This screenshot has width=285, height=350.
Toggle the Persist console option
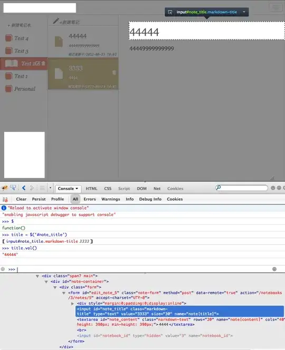tap(39, 199)
